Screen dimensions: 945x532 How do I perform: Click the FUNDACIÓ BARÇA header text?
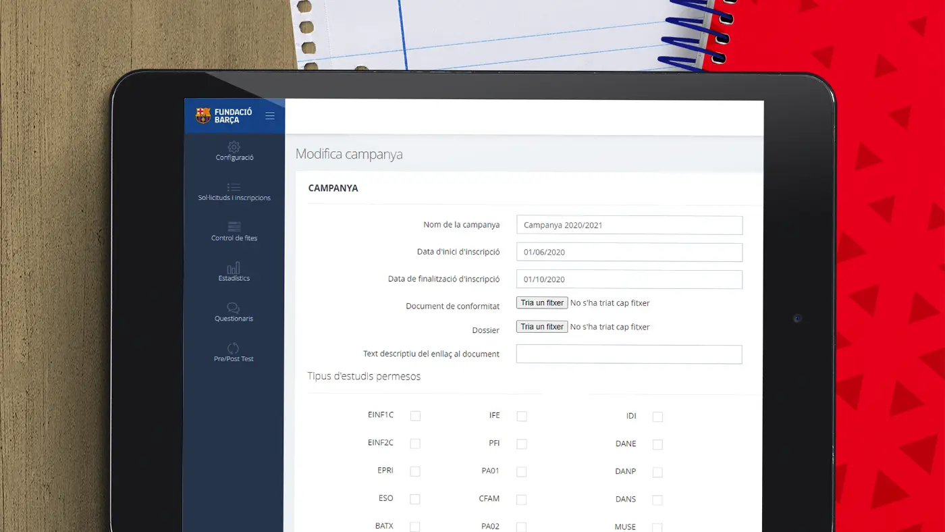pyautogui.click(x=233, y=115)
